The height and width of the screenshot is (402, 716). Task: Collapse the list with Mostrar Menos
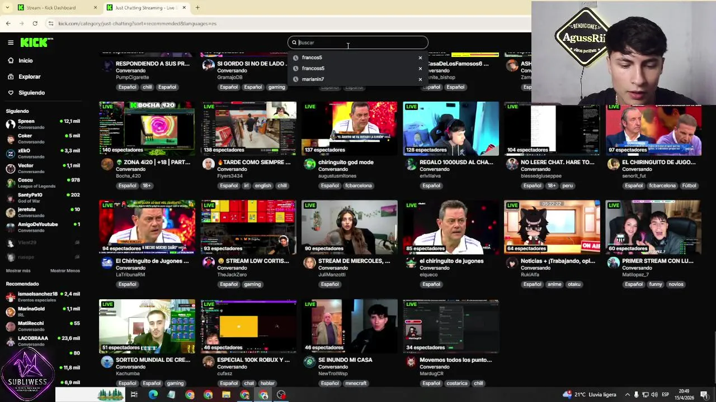65,271
